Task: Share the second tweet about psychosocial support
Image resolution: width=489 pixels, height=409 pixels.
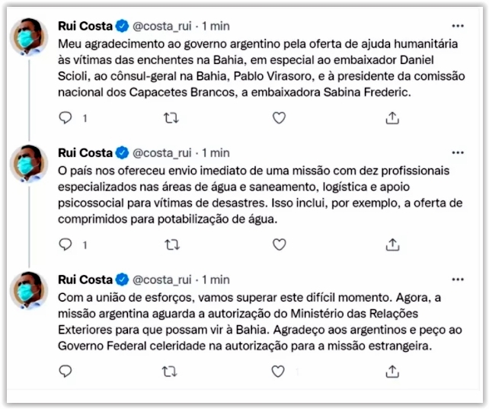Action: (392, 244)
